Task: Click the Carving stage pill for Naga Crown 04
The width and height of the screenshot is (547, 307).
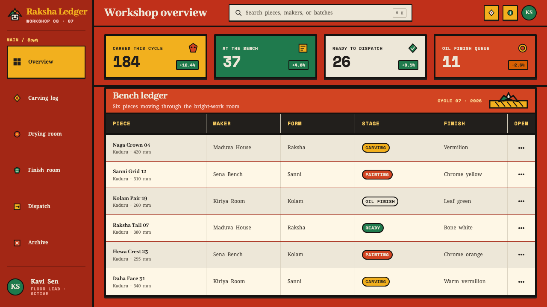Action: [376, 148]
